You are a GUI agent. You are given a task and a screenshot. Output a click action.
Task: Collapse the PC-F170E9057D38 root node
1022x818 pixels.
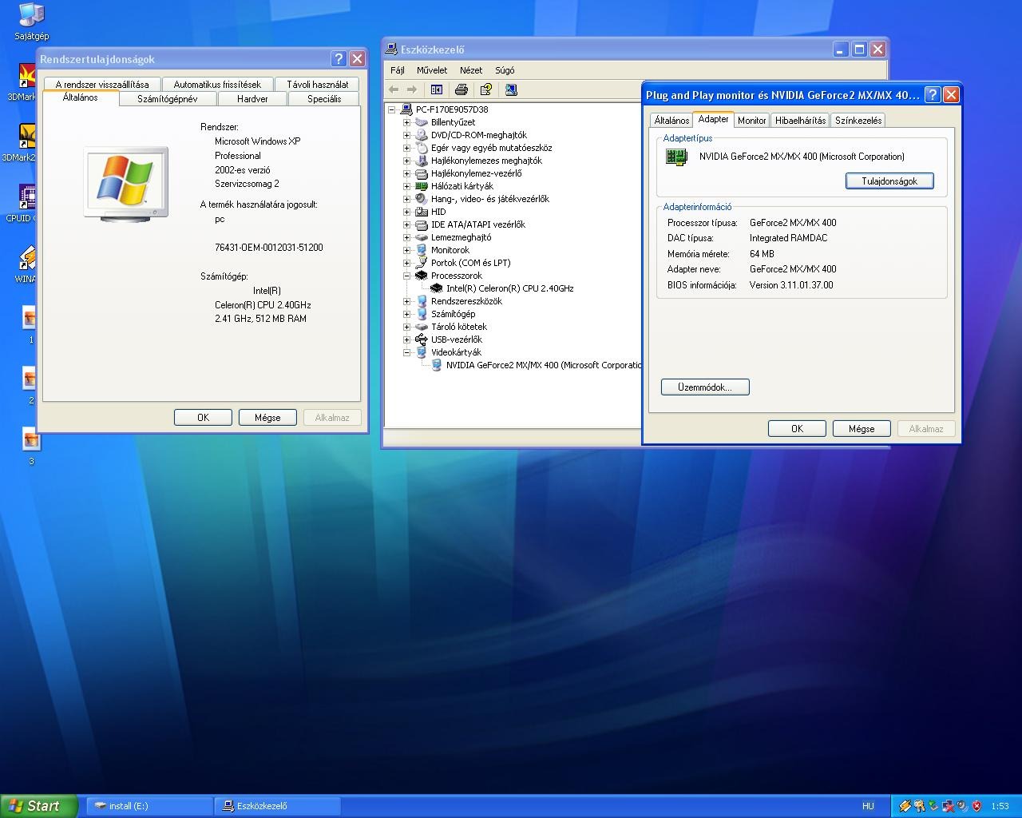point(391,109)
